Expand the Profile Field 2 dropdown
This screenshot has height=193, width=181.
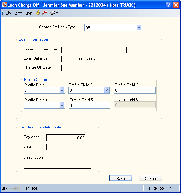click(107, 90)
